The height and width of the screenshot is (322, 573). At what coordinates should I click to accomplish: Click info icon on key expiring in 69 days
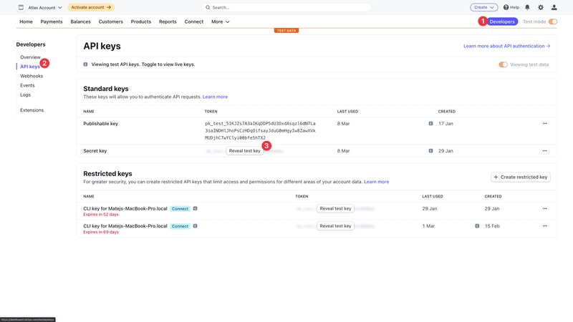195,226
